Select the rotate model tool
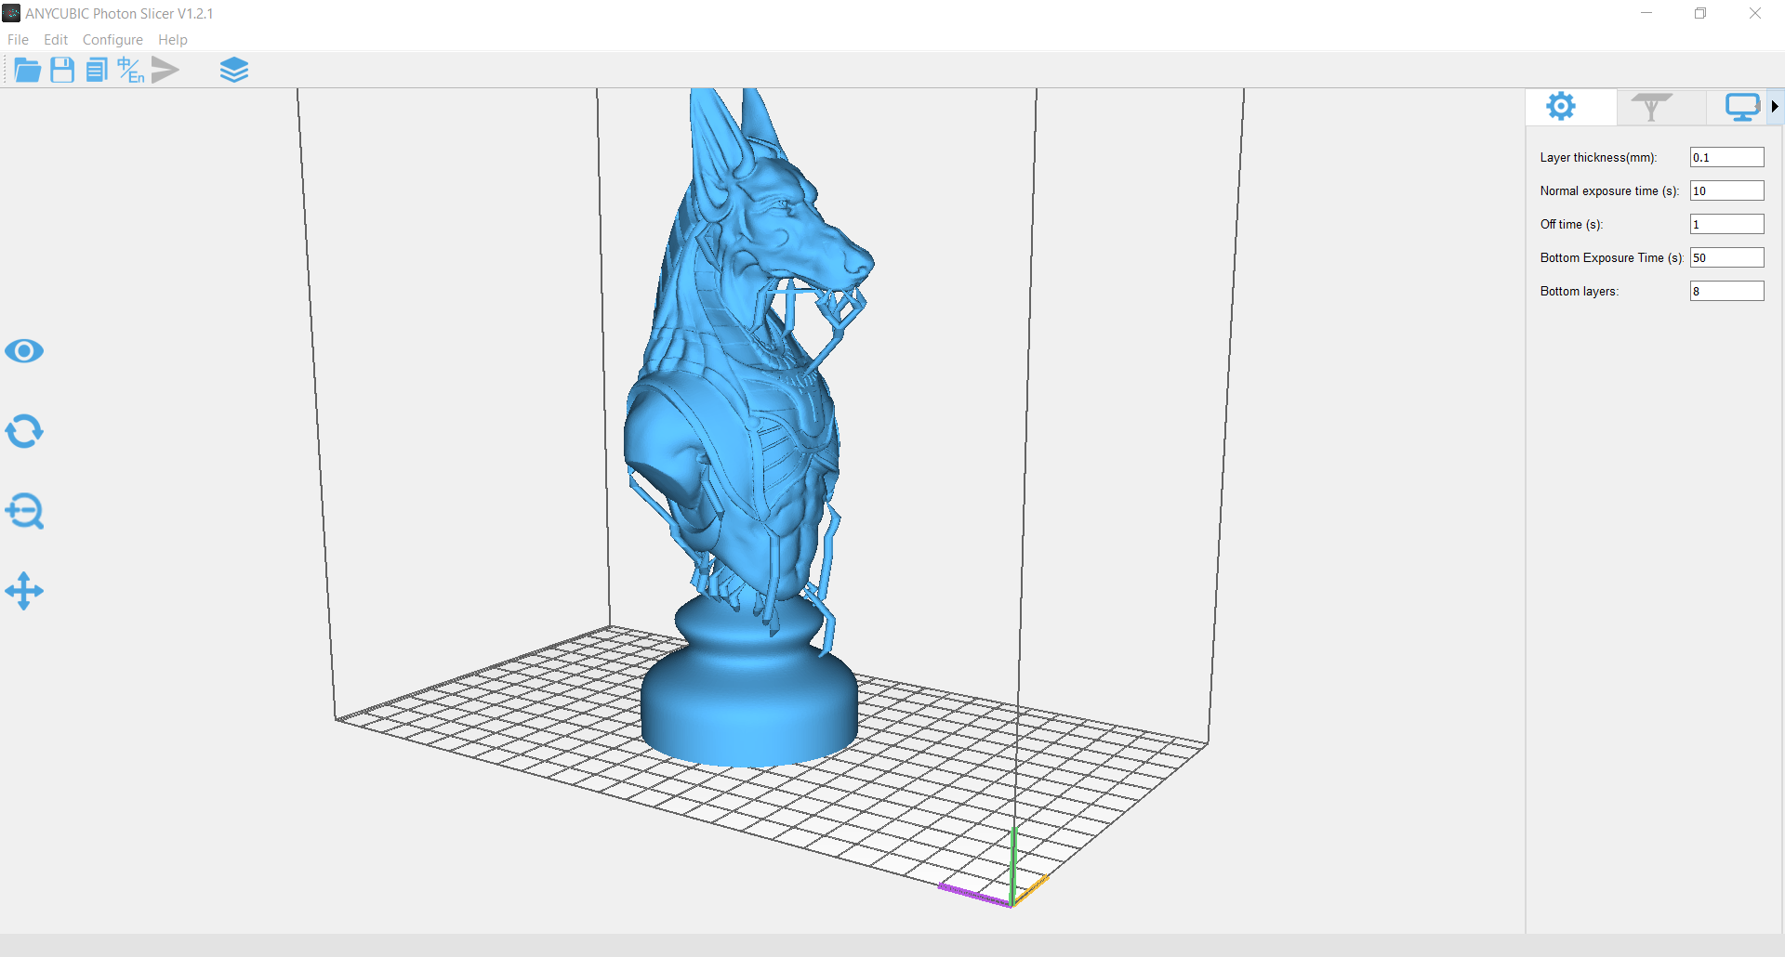Image resolution: width=1785 pixels, height=957 pixels. coord(24,431)
